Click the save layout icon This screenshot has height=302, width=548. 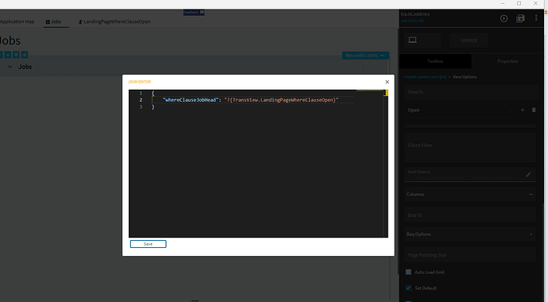pos(520,18)
